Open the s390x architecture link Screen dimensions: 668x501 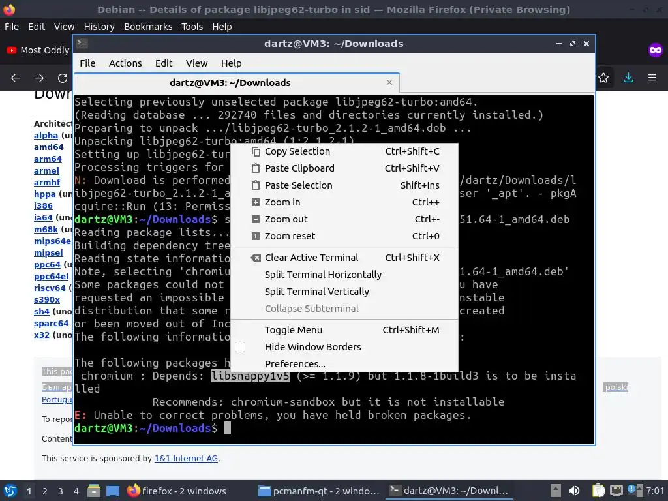(47, 299)
